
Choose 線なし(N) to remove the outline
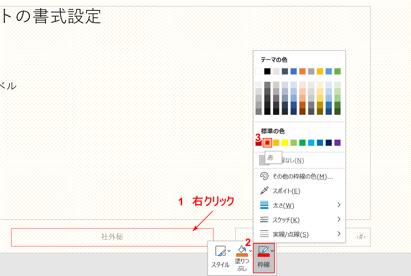pyautogui.click(x=300, y=160)
